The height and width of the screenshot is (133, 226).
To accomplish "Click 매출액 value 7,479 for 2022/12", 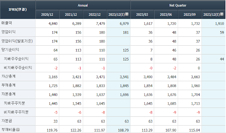I will point(100,24).
